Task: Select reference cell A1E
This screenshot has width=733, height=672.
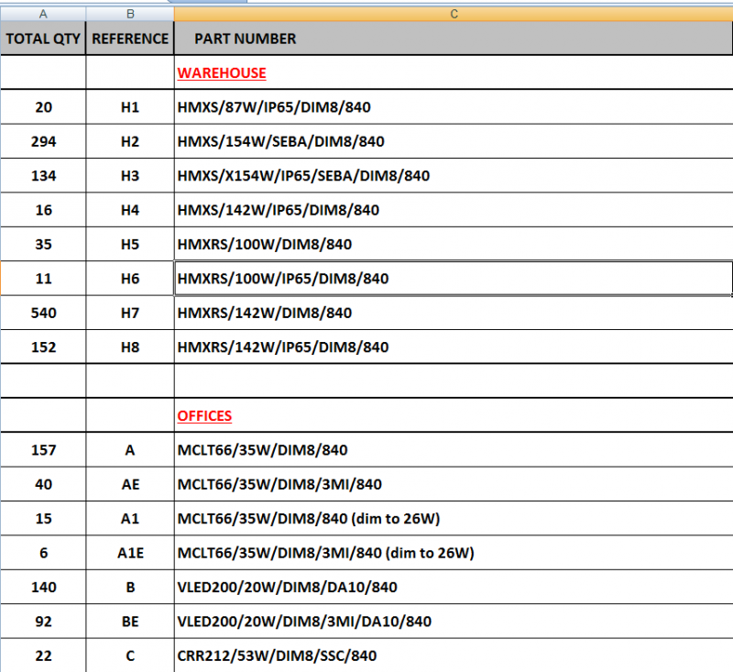Action: click(x=130, y=553)
